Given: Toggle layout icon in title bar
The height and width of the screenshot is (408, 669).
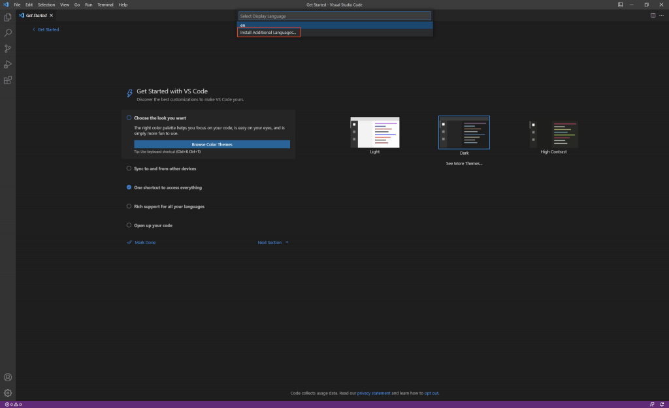Looking at the screenshot, I should pos(621,5).
